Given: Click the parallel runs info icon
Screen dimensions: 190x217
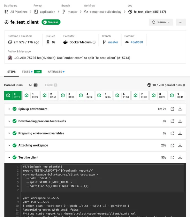Looking at the screenshot, I should pos(184,85).
